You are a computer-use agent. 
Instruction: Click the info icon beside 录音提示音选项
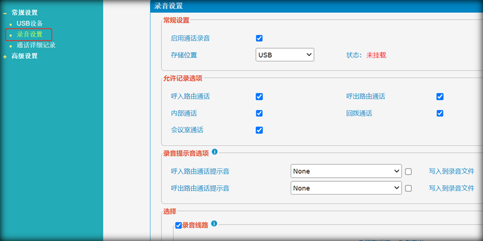(x=214, y=152)
